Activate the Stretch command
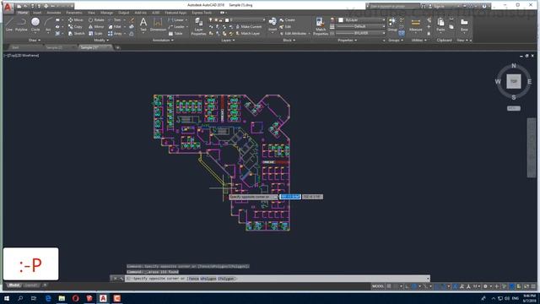The height and width of the screenshot is (304, 540). pos(76,34)
